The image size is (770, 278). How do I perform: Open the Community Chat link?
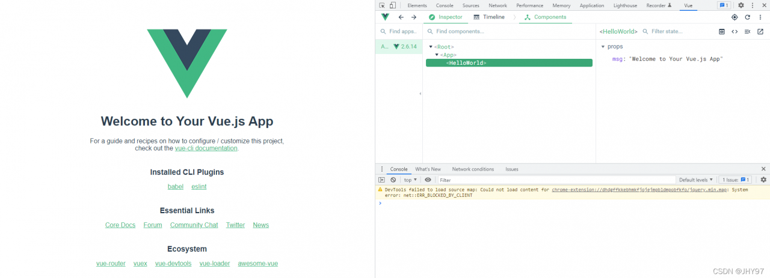tap(194, 225)
